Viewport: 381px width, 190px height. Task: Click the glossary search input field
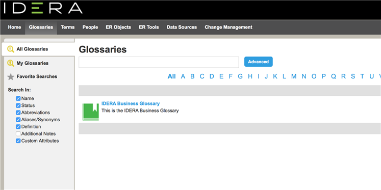pyautogui.click(x=159, y=62)
